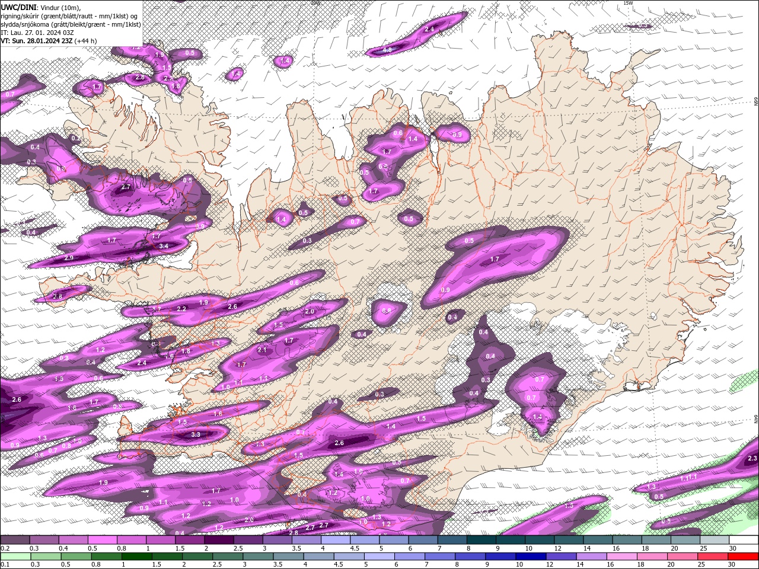Viewport: 759px width, 569px height.
Task: Click the initial time 'IT: Lau. 27. 01. 2024 03Z'
Action: pos(37,33)
